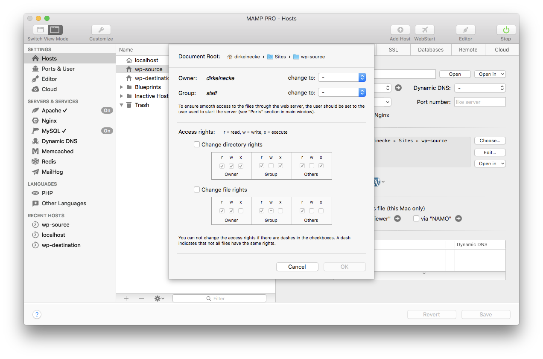This screenshot has height=359, width=543.
Task: Click the Port number input field
Action: click(480, 102)
